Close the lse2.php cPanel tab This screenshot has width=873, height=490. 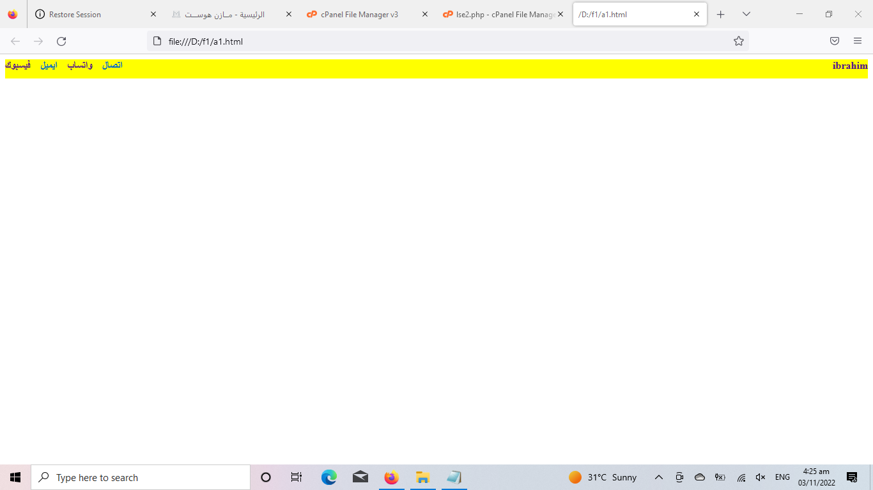tap(560, 14)
